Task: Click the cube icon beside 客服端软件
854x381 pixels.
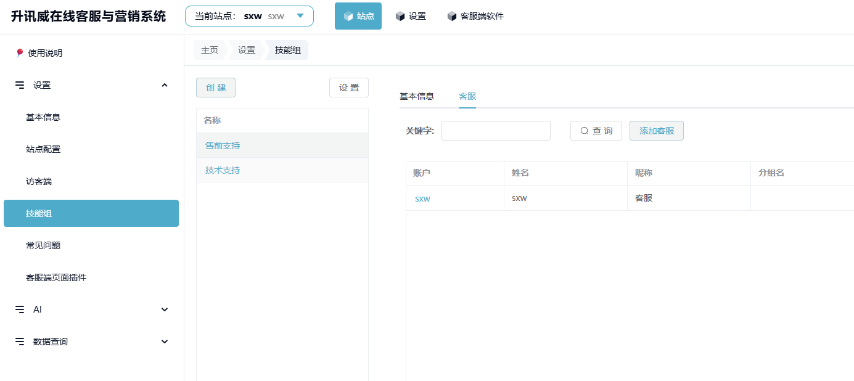Action: (x=452, y=16)
